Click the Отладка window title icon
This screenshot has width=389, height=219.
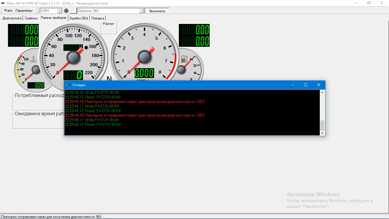point(68,85)
